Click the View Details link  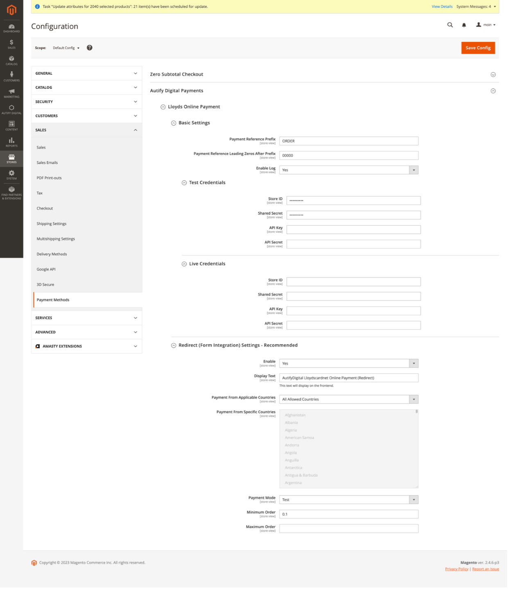442,7
